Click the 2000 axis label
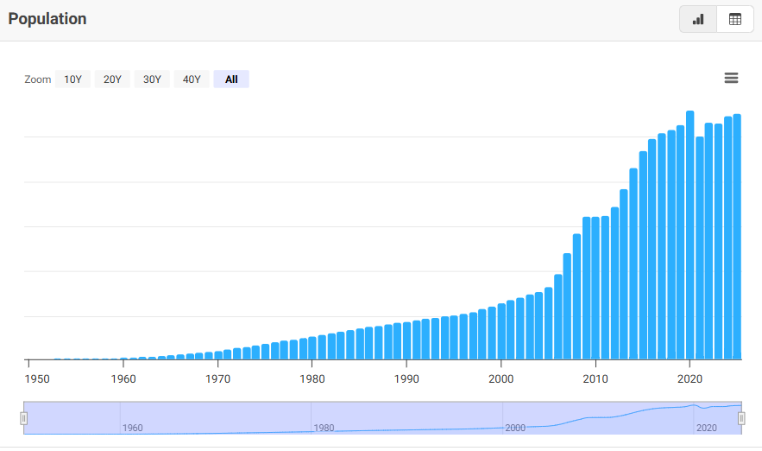This screenshot has height=451, width=762. 501,379
